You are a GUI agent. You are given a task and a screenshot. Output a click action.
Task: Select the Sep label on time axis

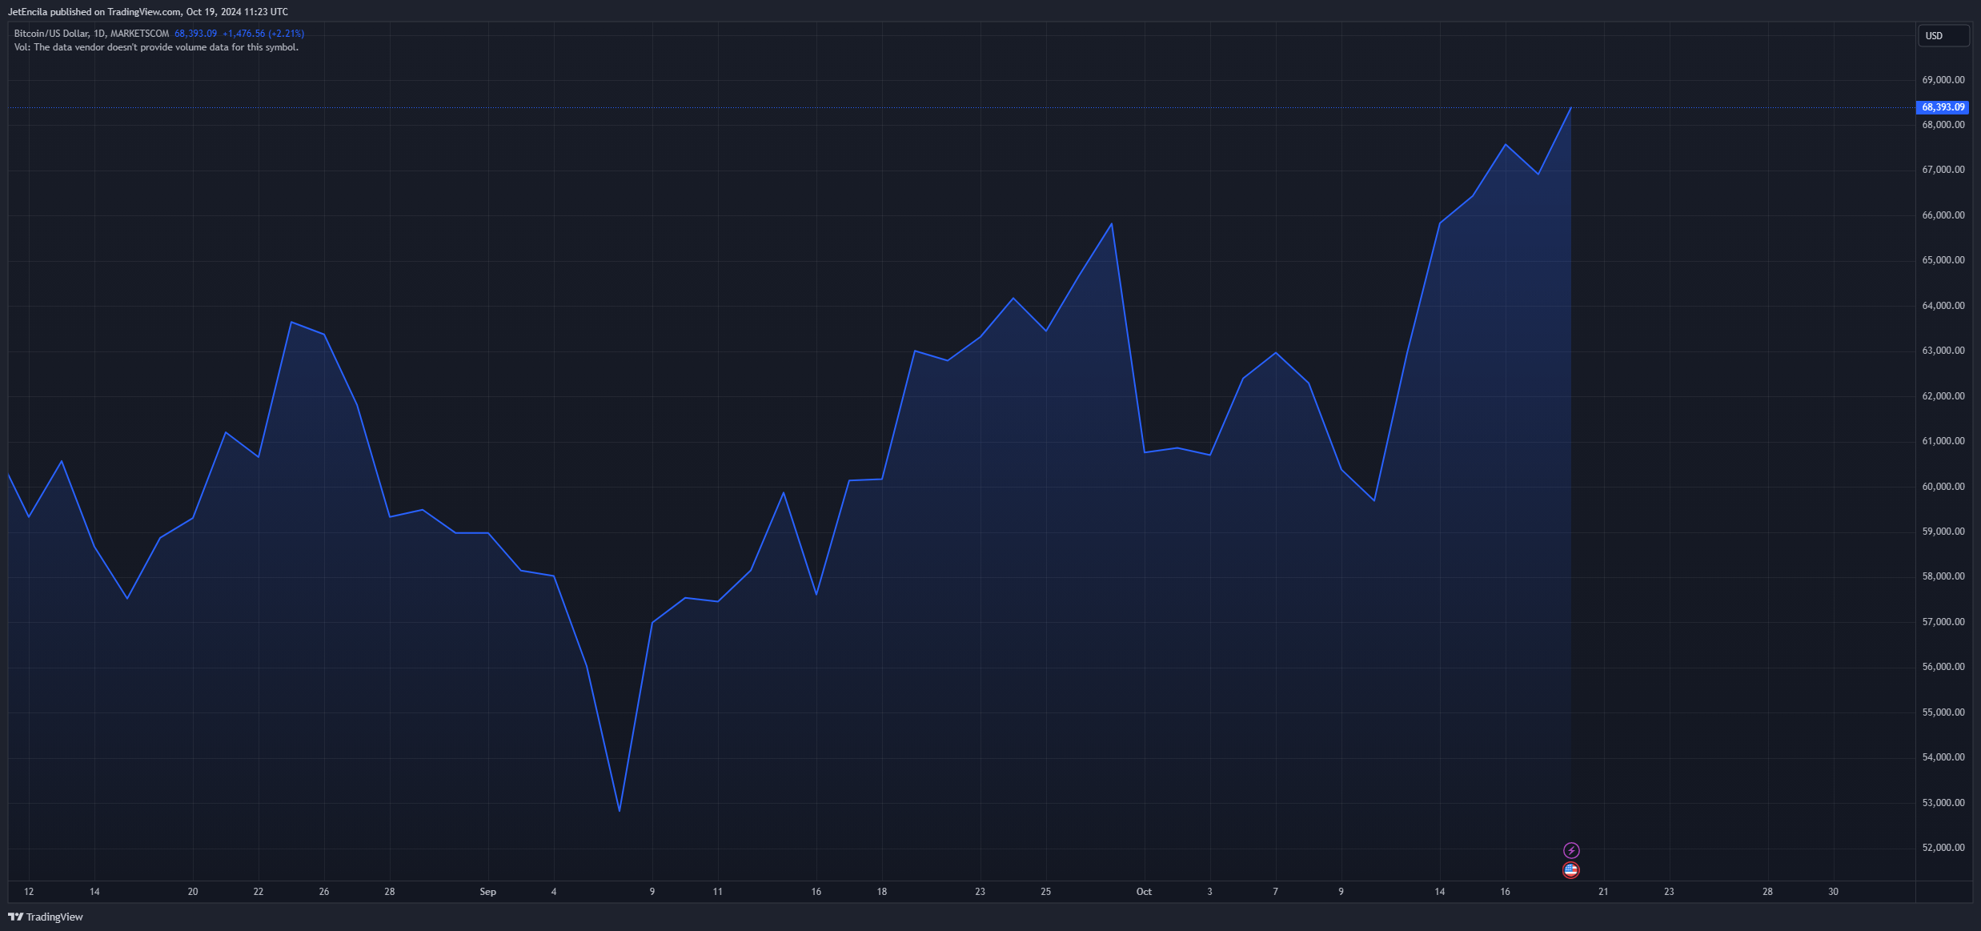click(487, 892)
